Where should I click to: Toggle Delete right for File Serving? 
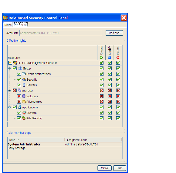118,118
